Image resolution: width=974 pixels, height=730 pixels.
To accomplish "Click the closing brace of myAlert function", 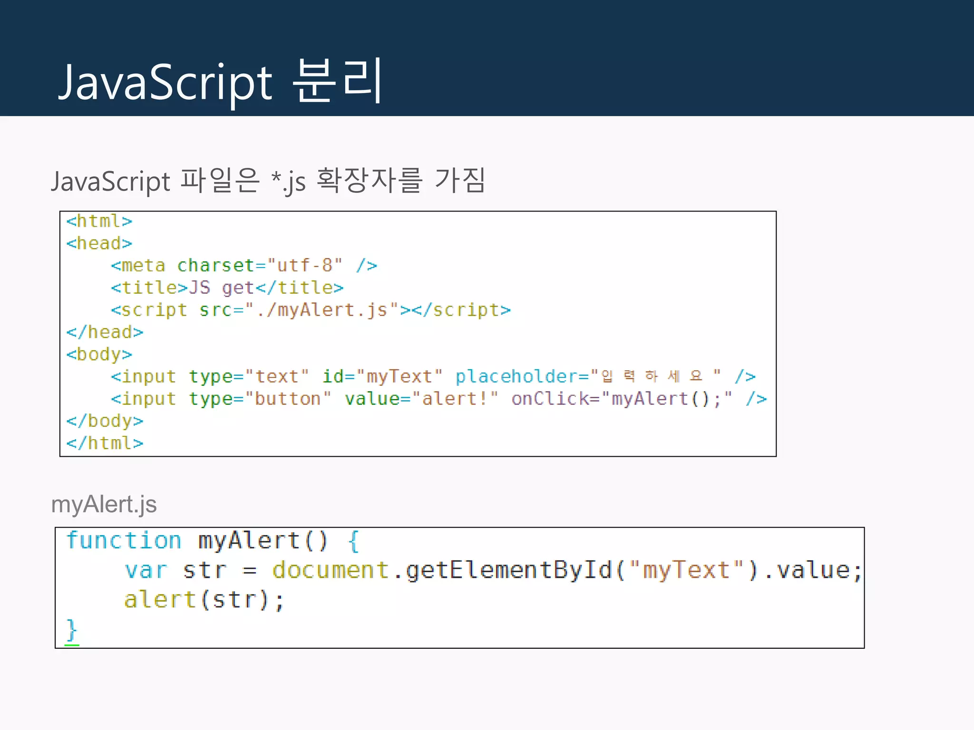I will tap(72, 631).
